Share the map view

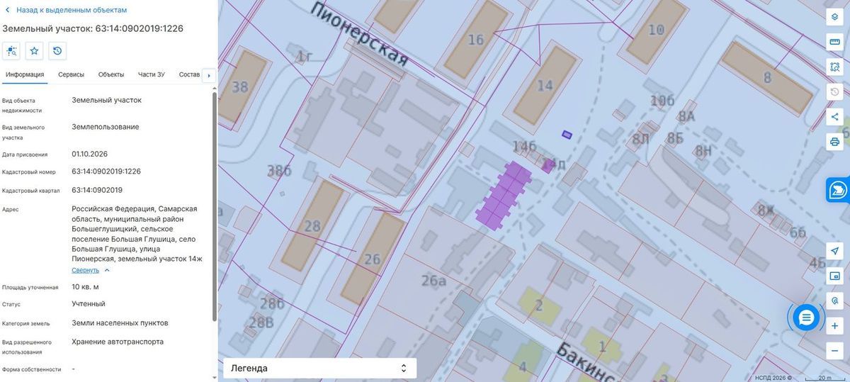coord(834,117)
